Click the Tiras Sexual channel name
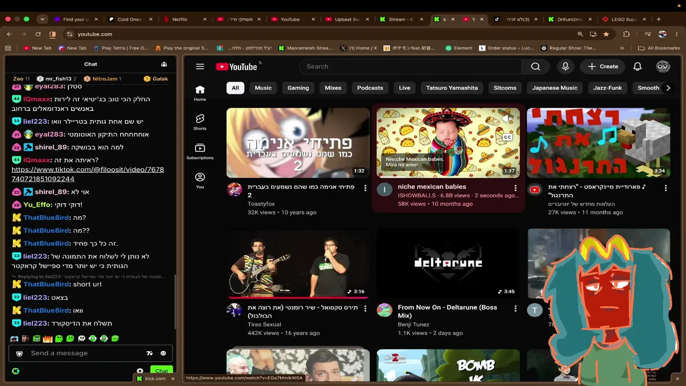 click(x=264, y=324)
